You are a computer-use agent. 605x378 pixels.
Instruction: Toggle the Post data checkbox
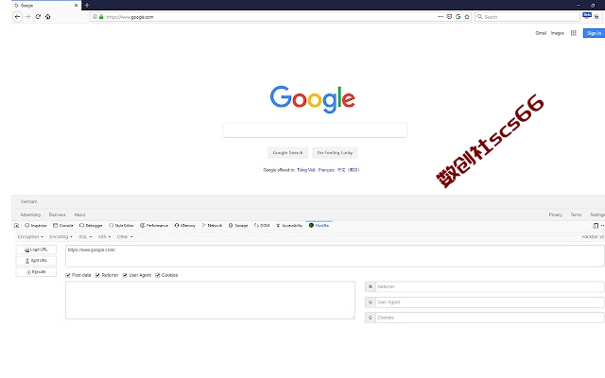coord(68,275)
